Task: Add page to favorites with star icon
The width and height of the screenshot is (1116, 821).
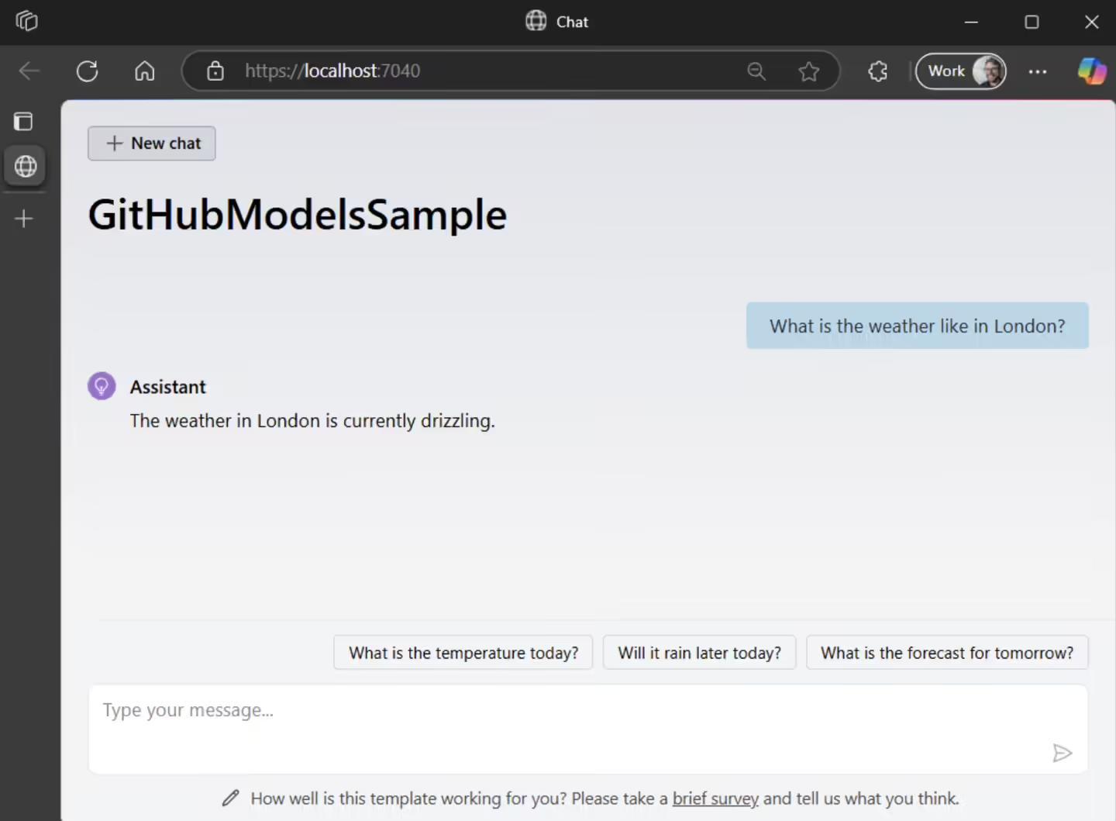Action: coord(809,71)
